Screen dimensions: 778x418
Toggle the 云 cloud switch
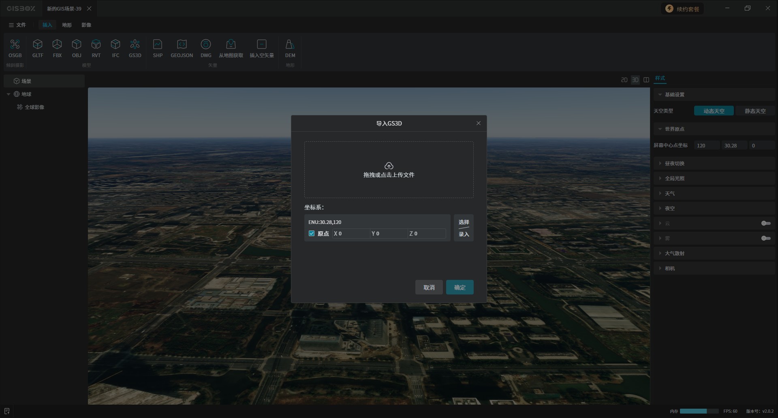(x=765, y=223)
